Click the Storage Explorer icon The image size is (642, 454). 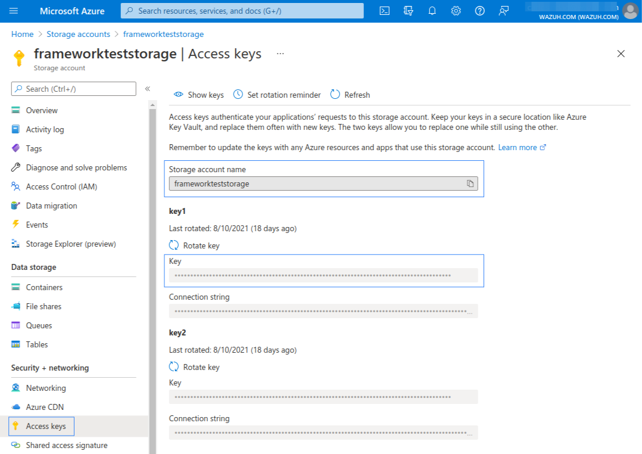[15, 244]
